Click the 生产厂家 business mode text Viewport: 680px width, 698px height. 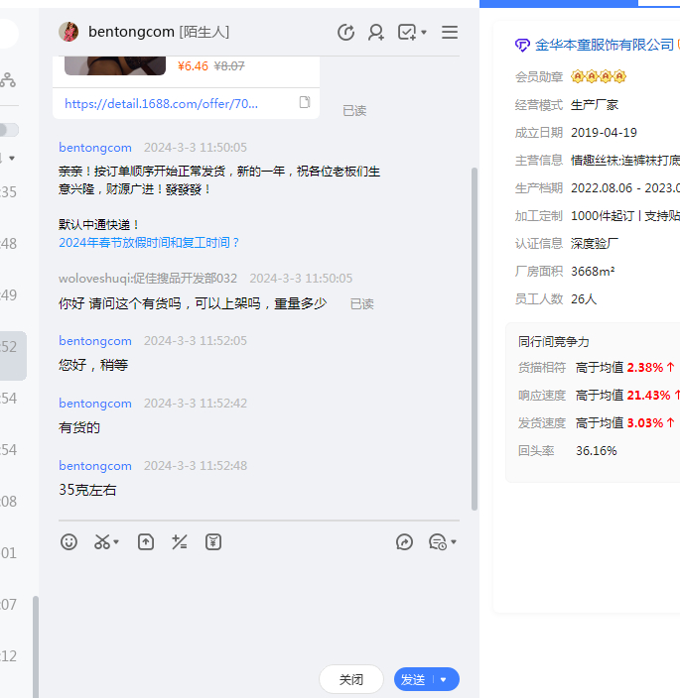(595, 105)
